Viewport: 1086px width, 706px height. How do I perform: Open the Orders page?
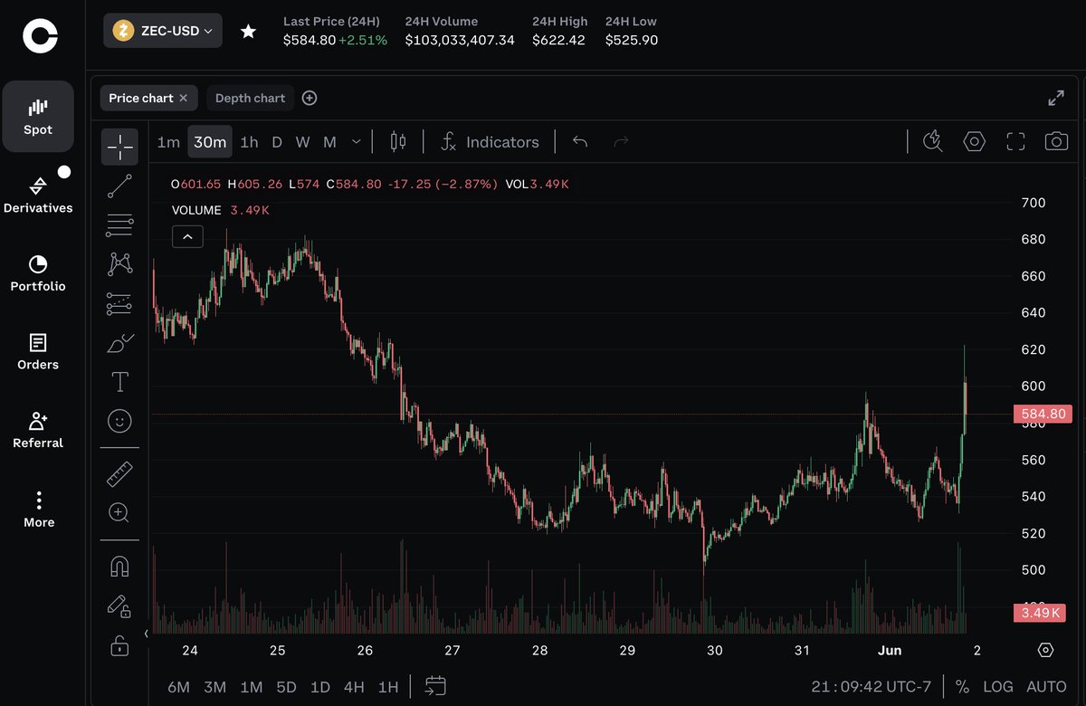(38, 352)
